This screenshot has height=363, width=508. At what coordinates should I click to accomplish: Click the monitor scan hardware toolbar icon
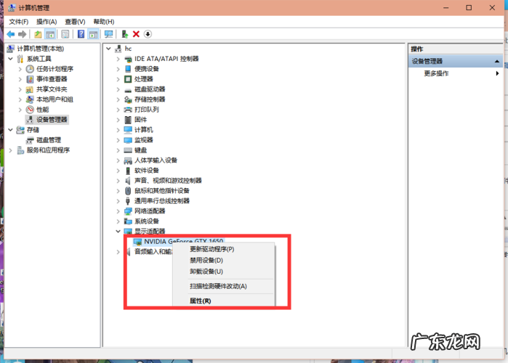[108, 34]
